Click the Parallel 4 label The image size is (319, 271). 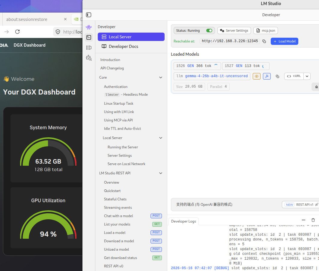[x=219, y=87]
